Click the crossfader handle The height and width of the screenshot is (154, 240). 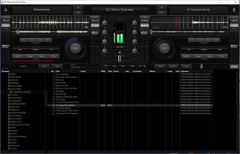click(x=120, y=59)
